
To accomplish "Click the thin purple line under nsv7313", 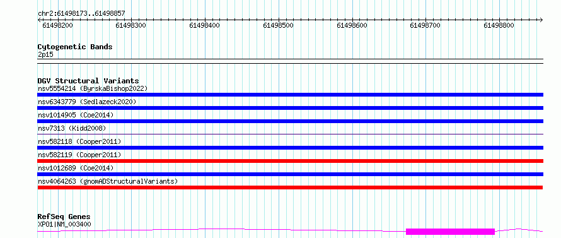I will point(290,134).
